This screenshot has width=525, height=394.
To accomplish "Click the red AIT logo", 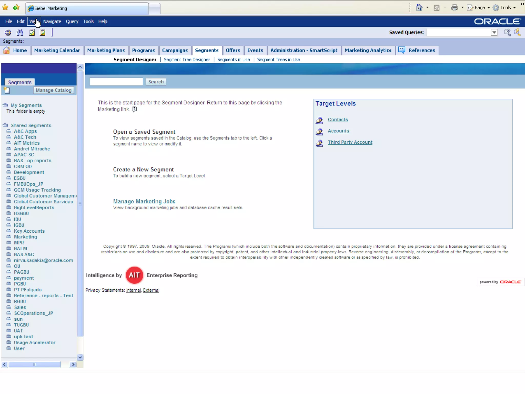I will tap(134, 275).
